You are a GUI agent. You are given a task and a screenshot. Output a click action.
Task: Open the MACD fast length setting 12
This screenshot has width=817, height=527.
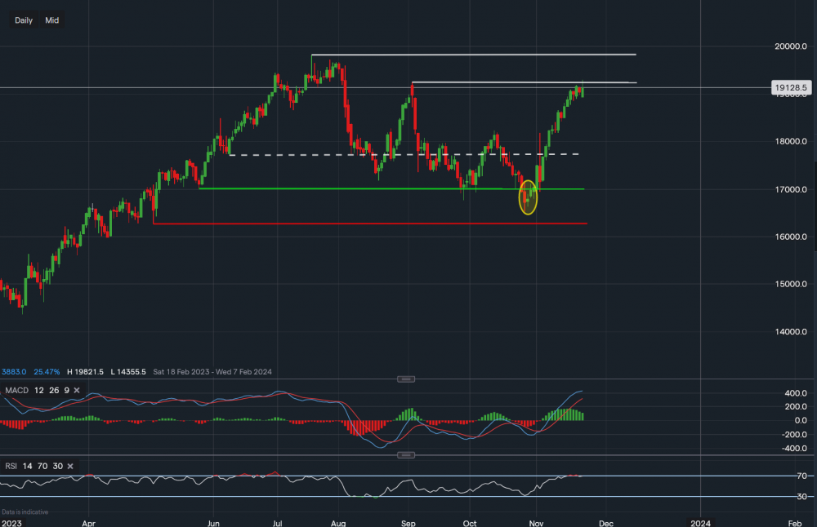39,391
